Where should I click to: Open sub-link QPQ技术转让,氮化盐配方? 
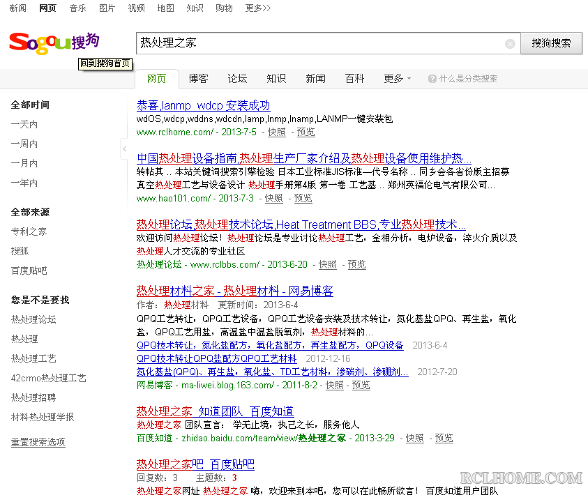(270, 346)
